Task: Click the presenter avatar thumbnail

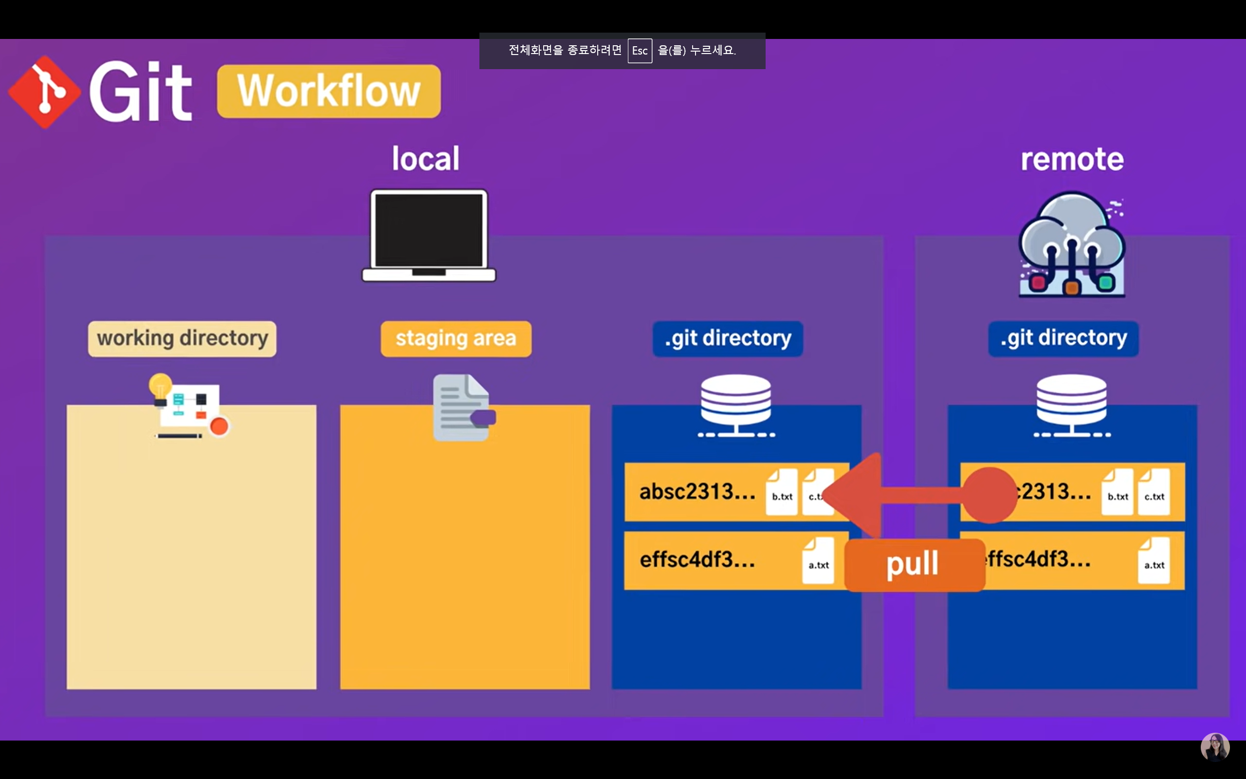Action: click(1214, 746)
